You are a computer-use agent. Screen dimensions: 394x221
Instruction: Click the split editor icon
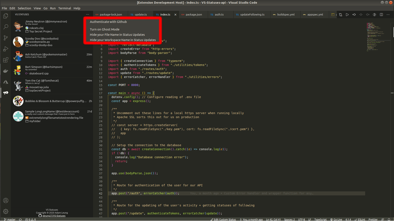[x=381, y=14]
